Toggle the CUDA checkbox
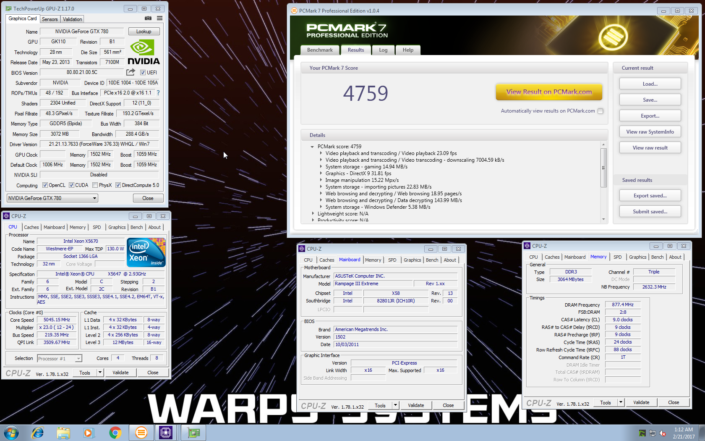 pos(71,185)
